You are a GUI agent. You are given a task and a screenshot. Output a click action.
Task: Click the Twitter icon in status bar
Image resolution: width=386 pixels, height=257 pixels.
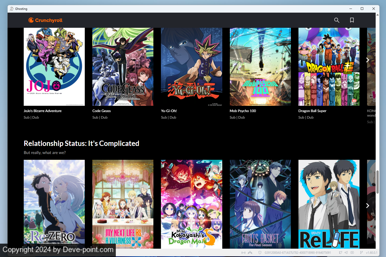tap(341, 252)
